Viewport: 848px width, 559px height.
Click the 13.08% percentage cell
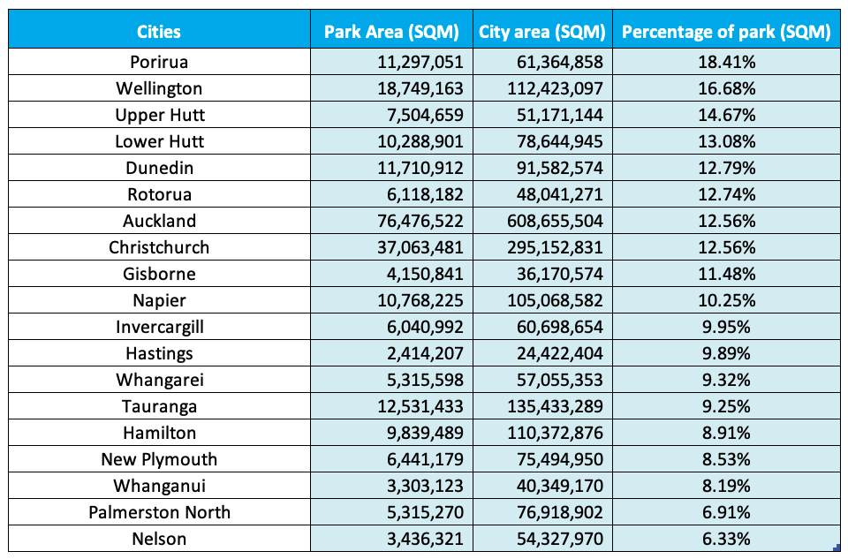(726, 141)
